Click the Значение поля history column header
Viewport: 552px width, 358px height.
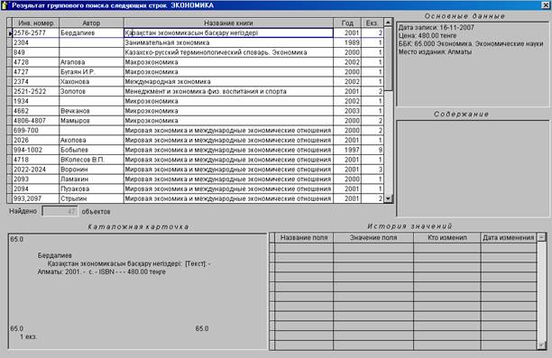click(373, 237)
